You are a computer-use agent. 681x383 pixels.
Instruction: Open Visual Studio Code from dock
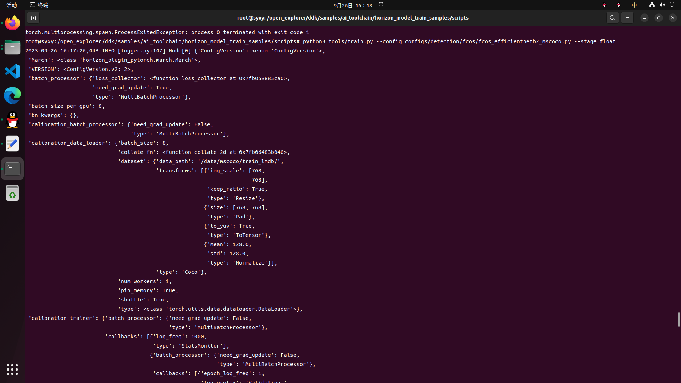12,71
